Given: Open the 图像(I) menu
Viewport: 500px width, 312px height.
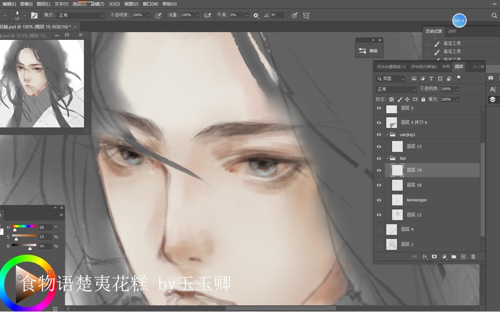Looking at the screenshot, I should [x=26, y=4].
